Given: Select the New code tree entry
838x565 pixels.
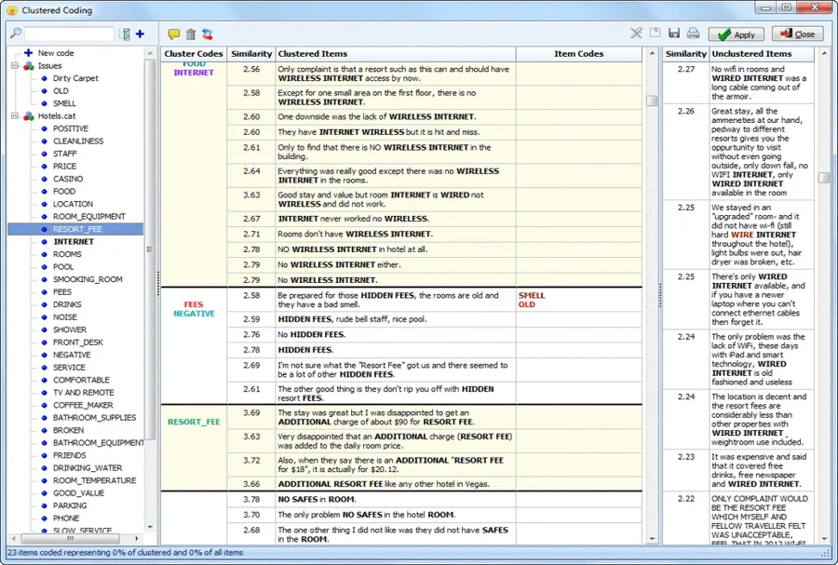Looking at the screenshot, I should 55,53.
